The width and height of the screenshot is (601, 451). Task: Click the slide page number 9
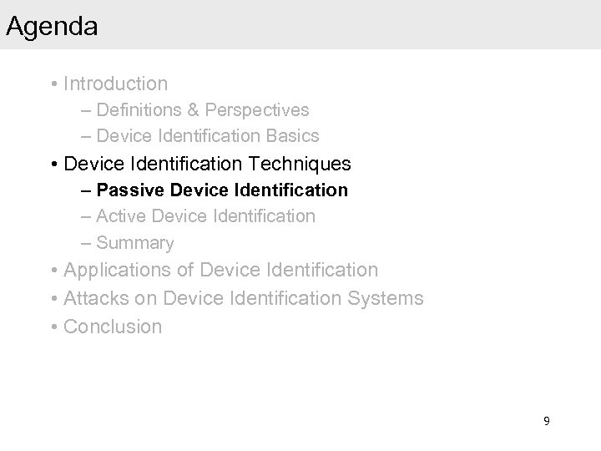click(x=546, y=421)
